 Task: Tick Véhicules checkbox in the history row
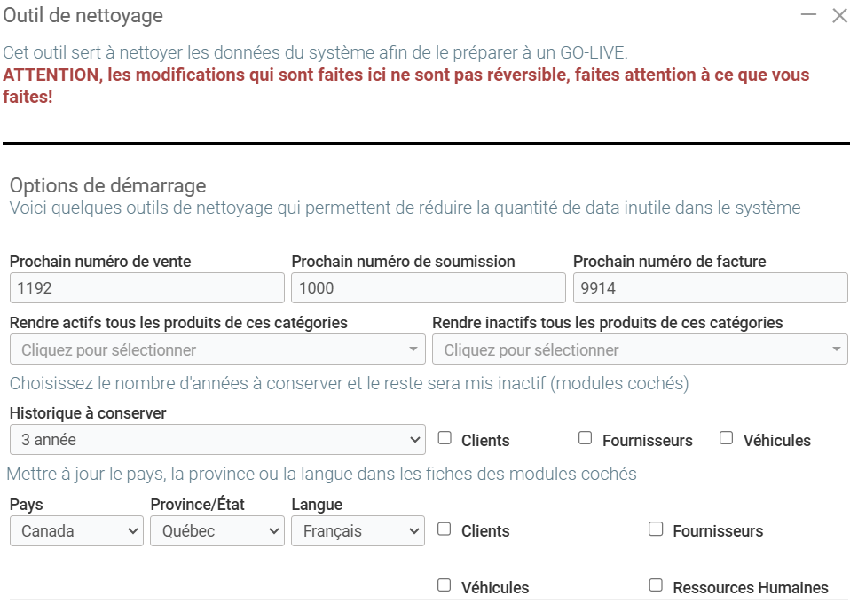point(726,438)
